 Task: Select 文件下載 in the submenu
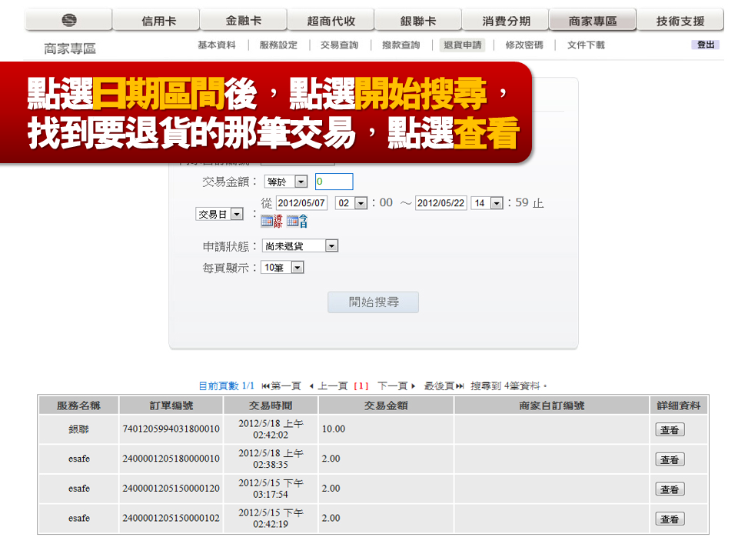click(586, 45)
